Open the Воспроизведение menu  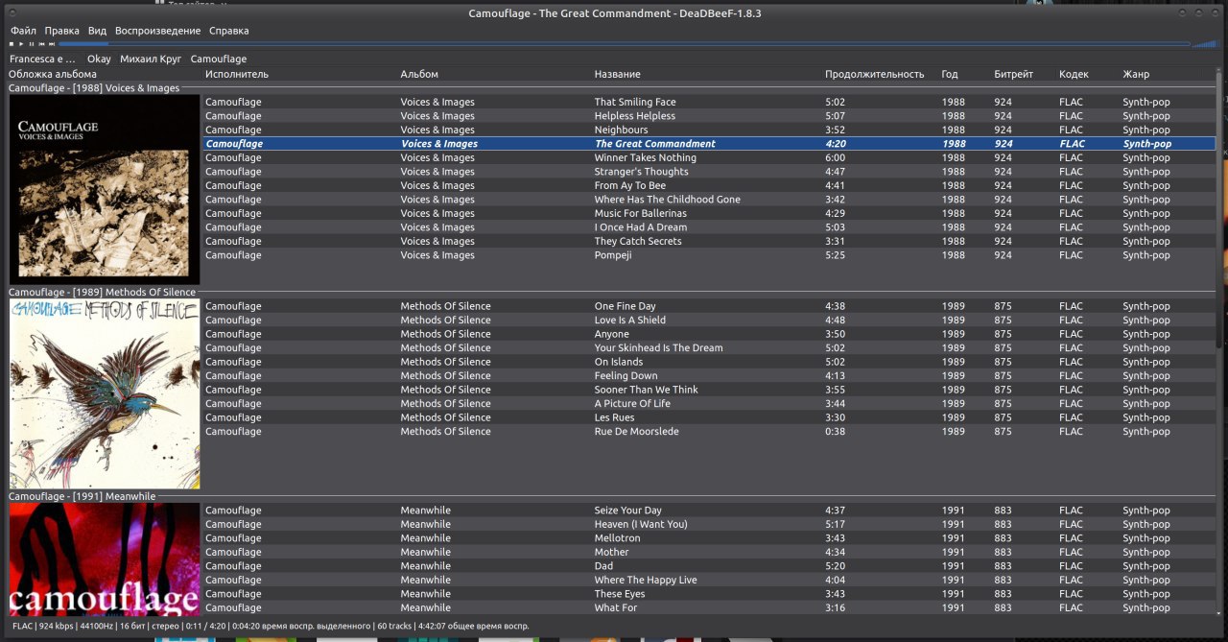click(x=158, y=31)
